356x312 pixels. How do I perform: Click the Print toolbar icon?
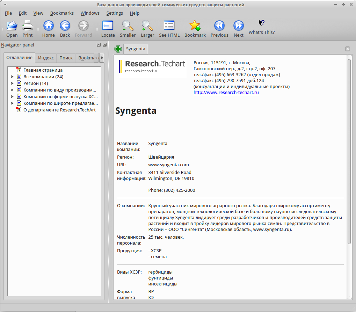point(28,26)
